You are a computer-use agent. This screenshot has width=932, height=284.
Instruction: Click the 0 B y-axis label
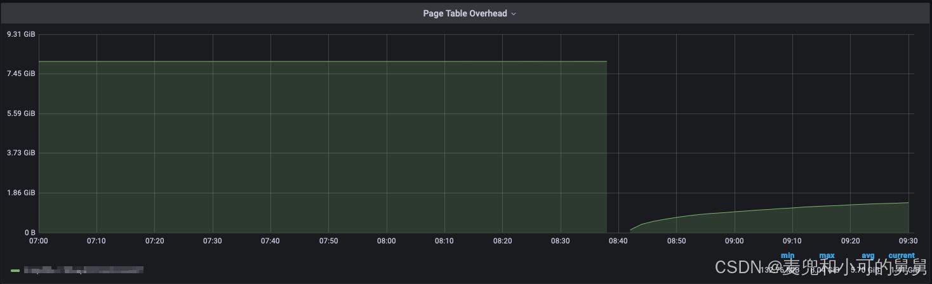[29, 232]
